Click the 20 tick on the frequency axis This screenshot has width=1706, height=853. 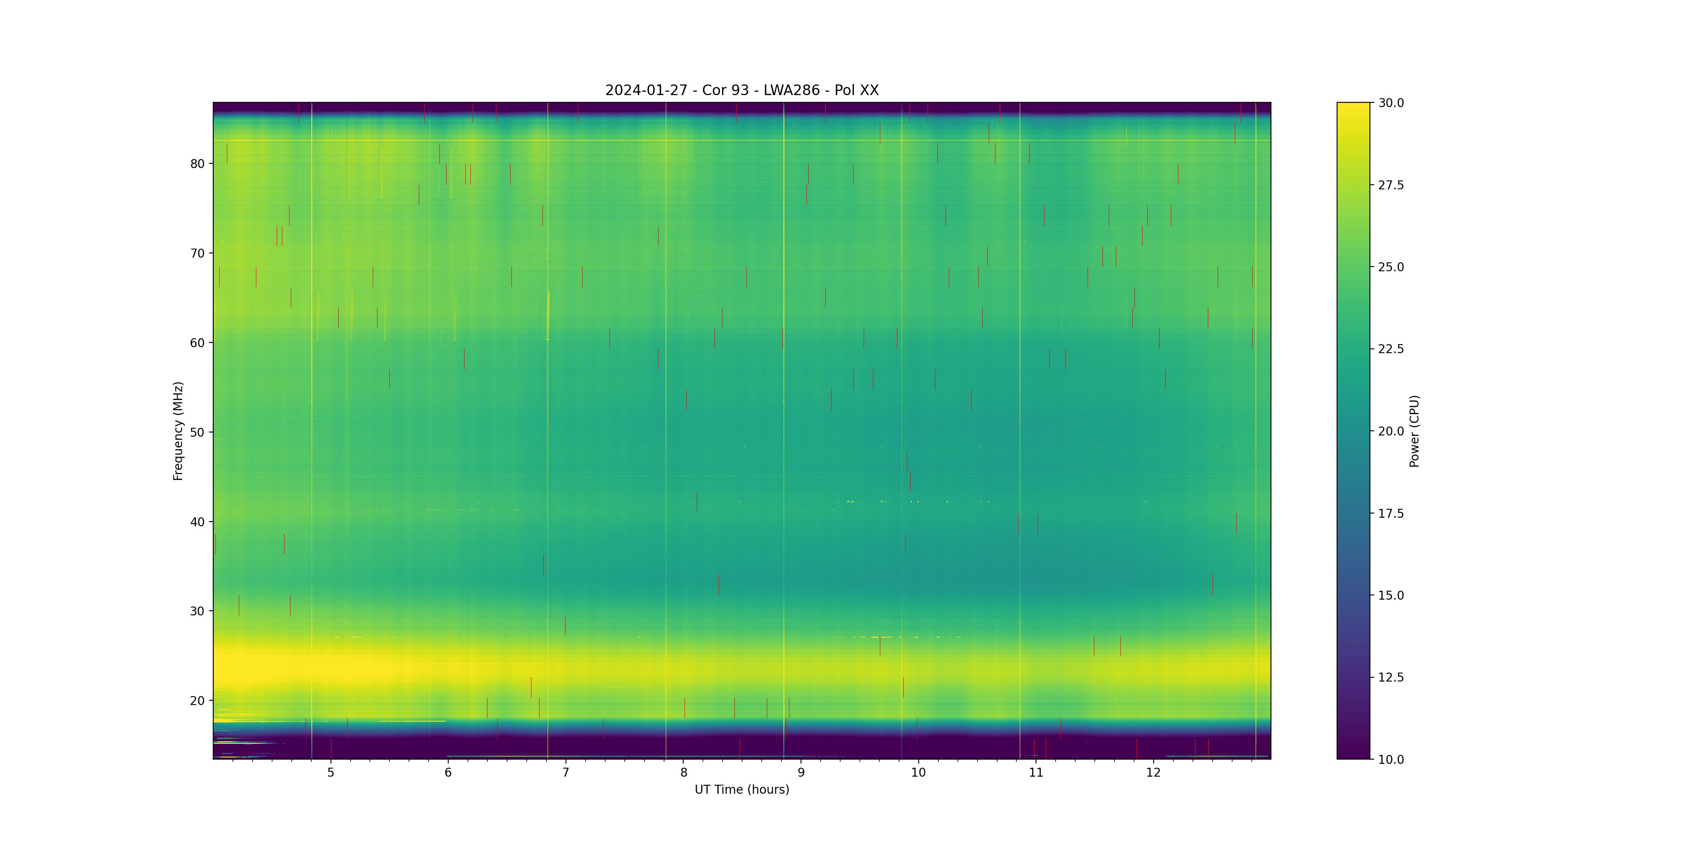197,701
